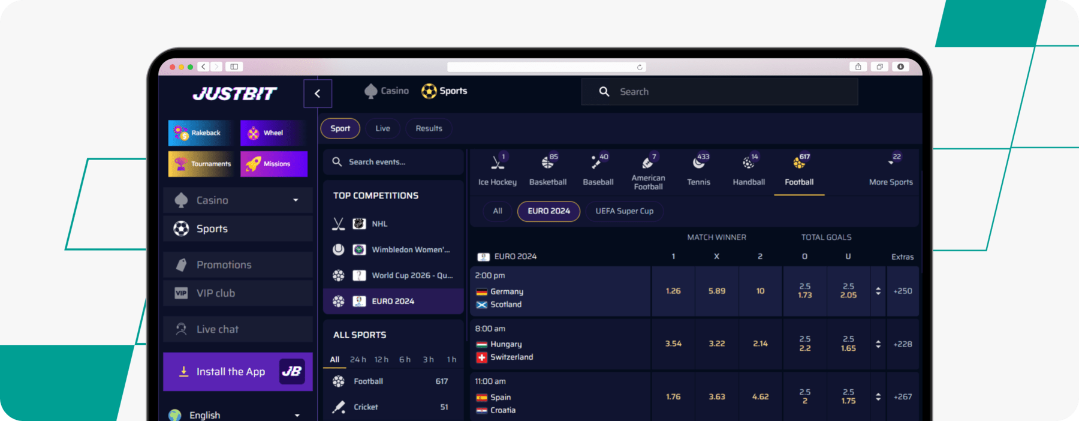Screen dimensions: 1079x421
Task: Open VIP club in sidebar
Action: [238, 293]
